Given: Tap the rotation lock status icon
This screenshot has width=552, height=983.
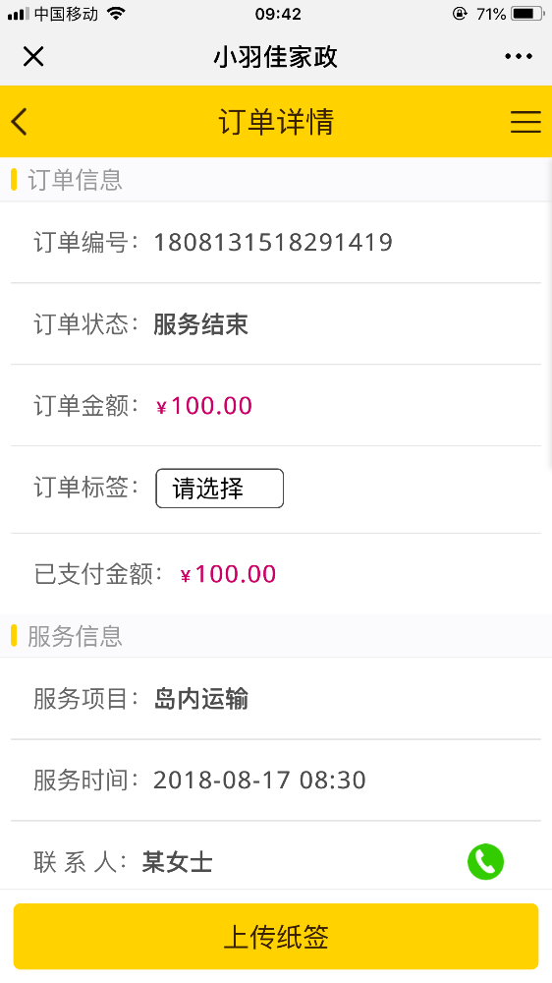Looking at the screenshot, I should click(x=460, y=13).
